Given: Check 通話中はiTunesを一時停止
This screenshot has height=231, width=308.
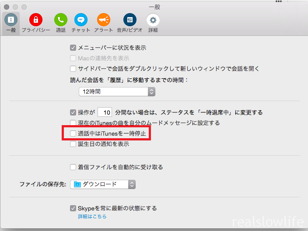Looking at the screenshot, I should click(73, 133).
